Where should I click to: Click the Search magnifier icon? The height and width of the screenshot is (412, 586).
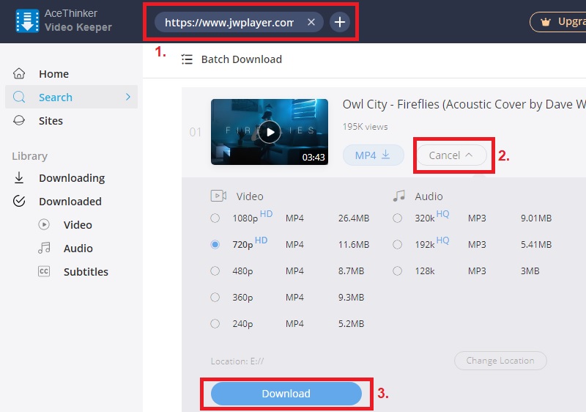[19, 98]
